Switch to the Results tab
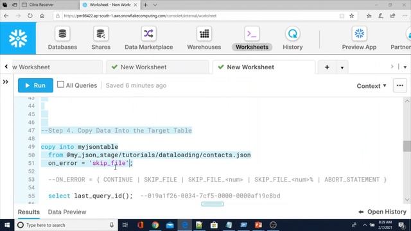 click(29, 212)
